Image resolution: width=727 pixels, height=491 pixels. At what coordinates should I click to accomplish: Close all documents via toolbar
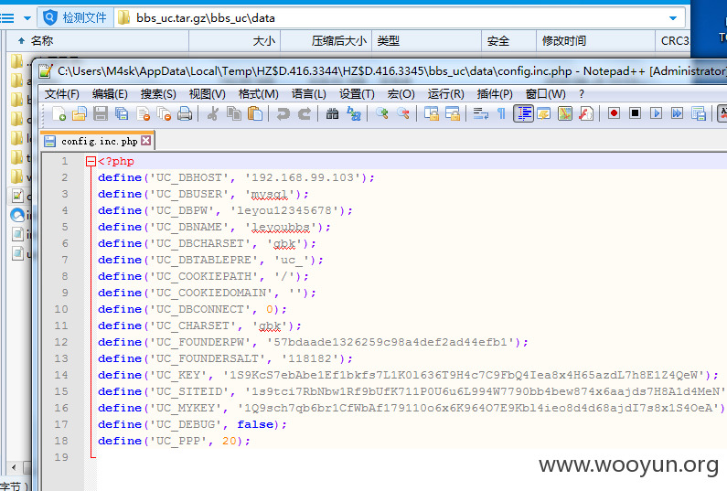164,113
